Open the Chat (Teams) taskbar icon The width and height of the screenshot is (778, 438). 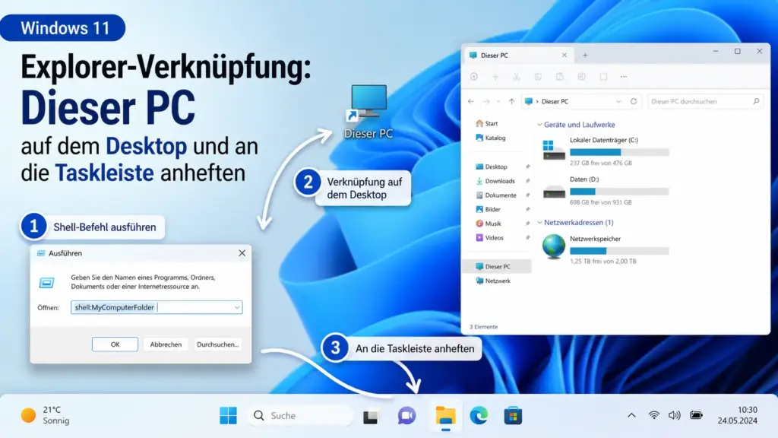[407, 416]
